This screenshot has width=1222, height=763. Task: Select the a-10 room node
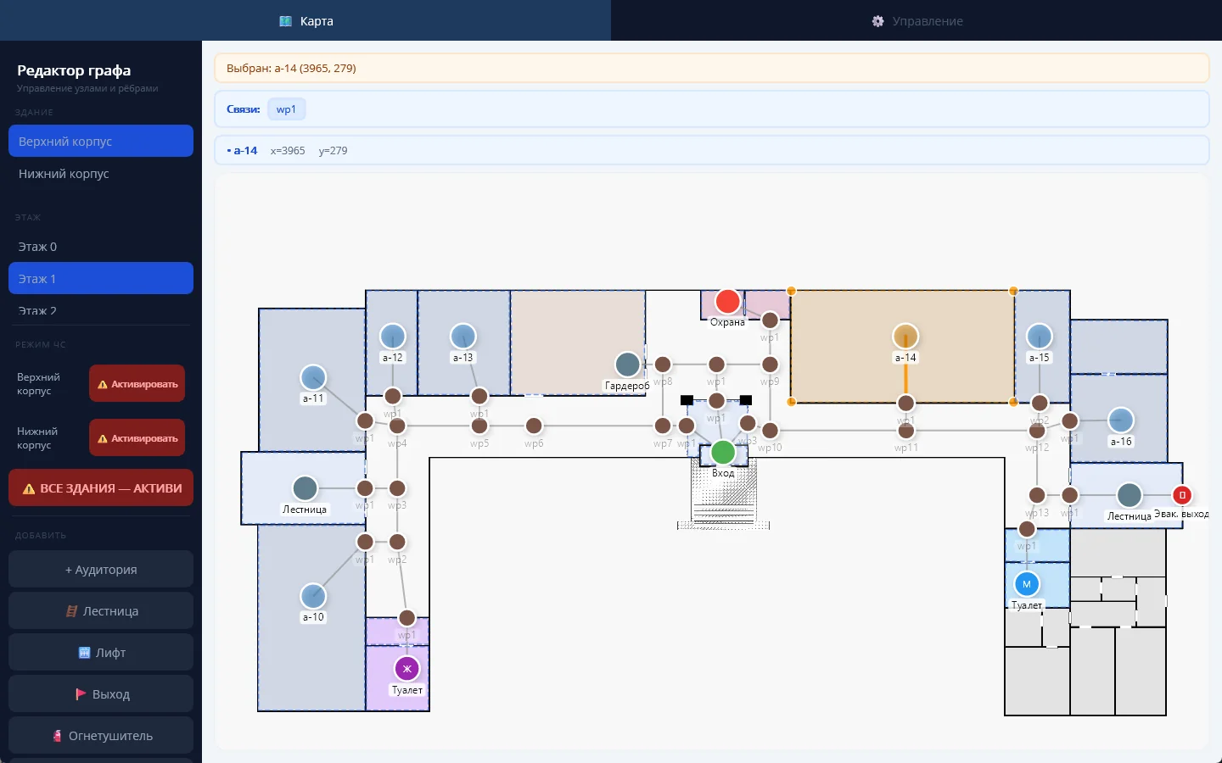click(x=313, y=596)
